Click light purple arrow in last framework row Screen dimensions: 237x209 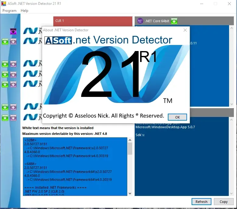click(13, 118)
